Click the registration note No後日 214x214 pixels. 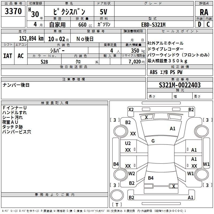point(85,39)
